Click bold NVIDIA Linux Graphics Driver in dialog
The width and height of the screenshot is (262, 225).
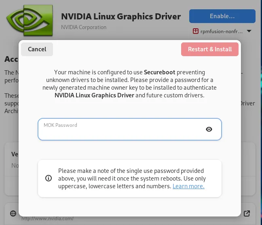coord(94,95)
